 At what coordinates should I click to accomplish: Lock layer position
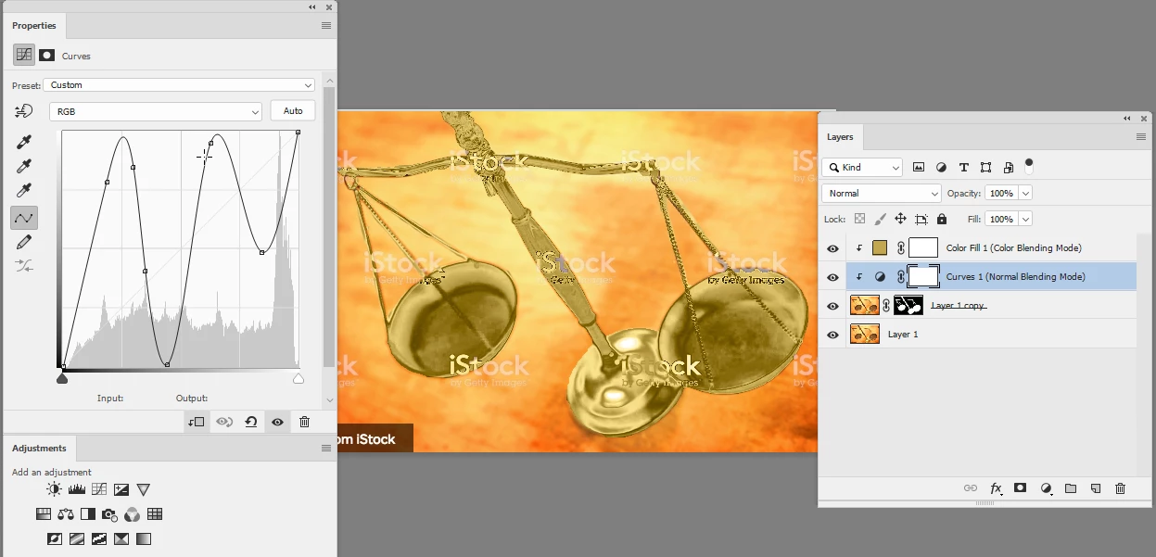pos(900,220)
